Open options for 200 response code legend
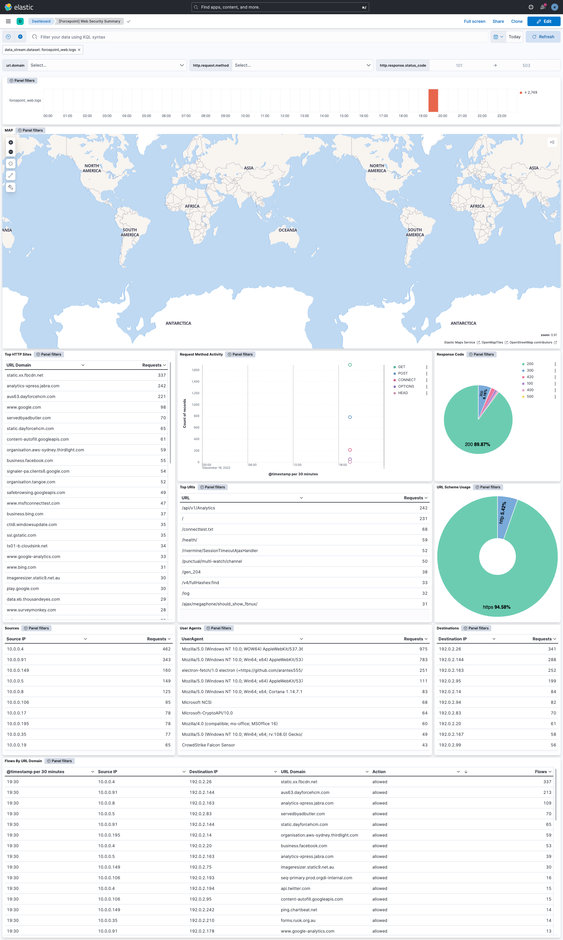The width and height of the screenshot is (563, 940). coord(555,364)
